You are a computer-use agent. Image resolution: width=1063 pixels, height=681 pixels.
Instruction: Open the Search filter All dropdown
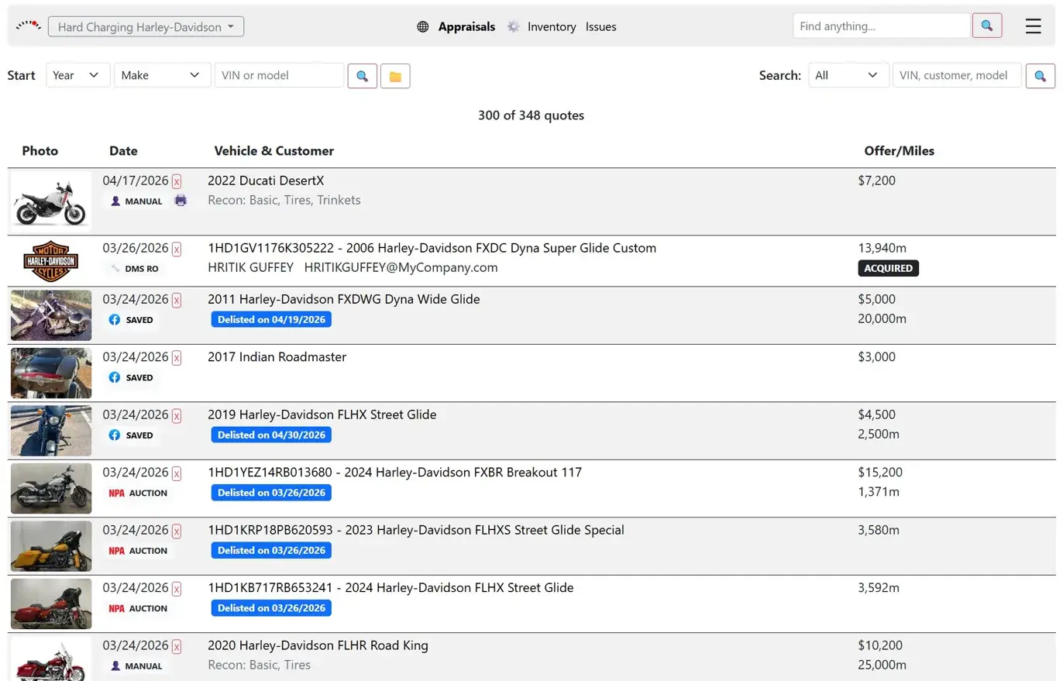coord(848,75)
